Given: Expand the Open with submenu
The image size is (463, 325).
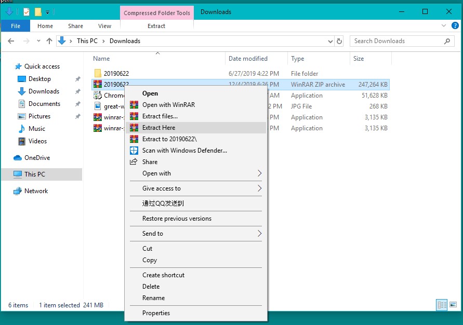Looking at the screenshot, I should (259, 173).
